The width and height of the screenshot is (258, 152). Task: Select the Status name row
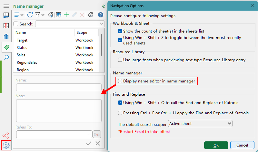click(x=56, y=48)
